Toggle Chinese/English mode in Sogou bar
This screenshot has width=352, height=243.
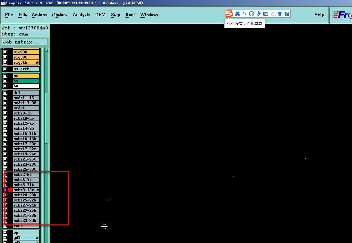237,14
